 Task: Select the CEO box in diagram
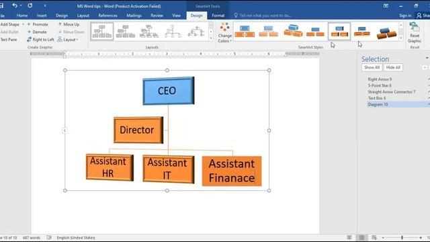click(x=169, y=91)
